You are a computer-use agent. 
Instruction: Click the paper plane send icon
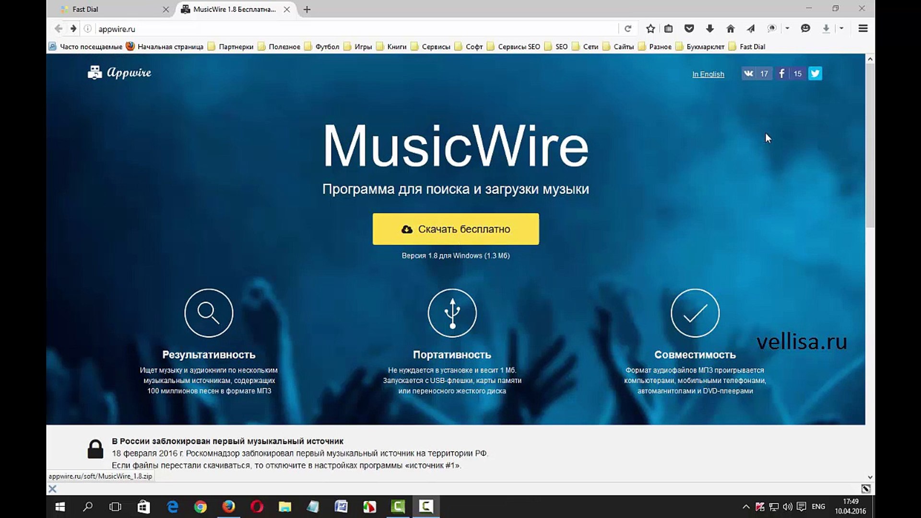751,29
